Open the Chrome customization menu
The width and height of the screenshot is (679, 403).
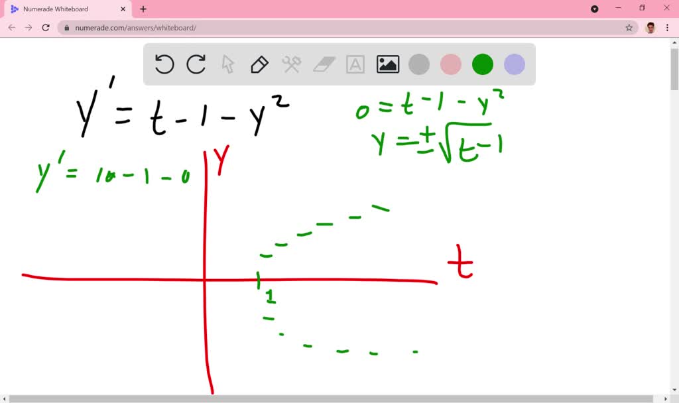(x=666, y=28)
